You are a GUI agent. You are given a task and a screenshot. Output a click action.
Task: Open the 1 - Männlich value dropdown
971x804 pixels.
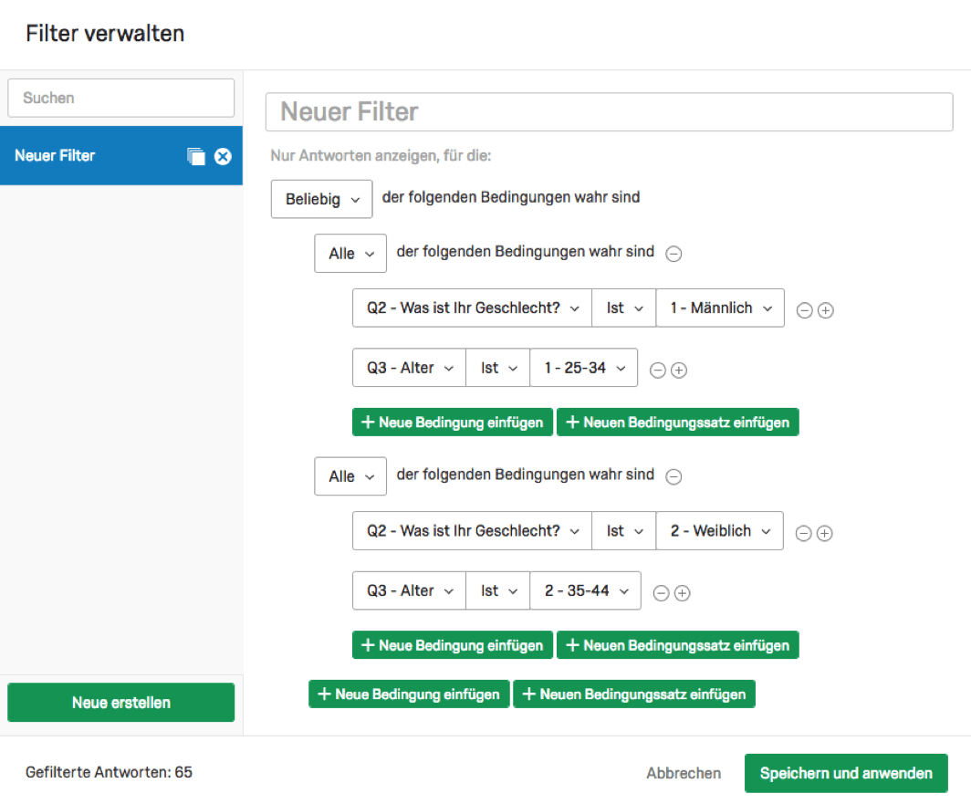[720, 308]
